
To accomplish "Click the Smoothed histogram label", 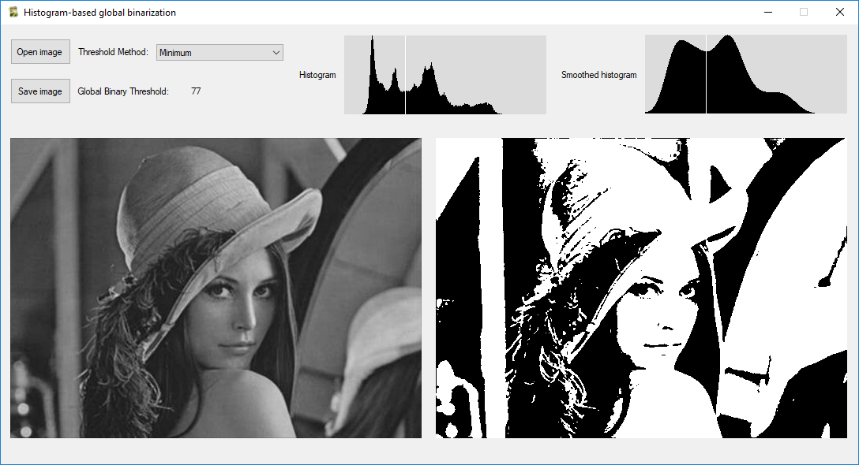I will coord(598,75).
